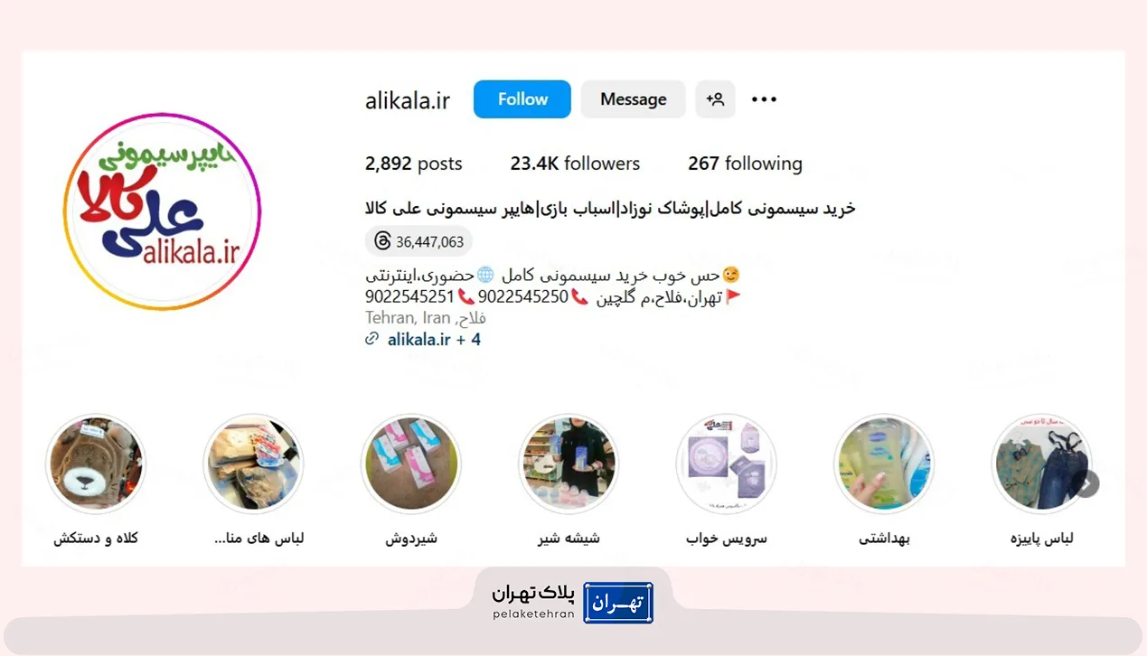The image size is (1147, 656).
Task: Click the alikala.ir profile picture logo
Action: [x=163, y=211]
